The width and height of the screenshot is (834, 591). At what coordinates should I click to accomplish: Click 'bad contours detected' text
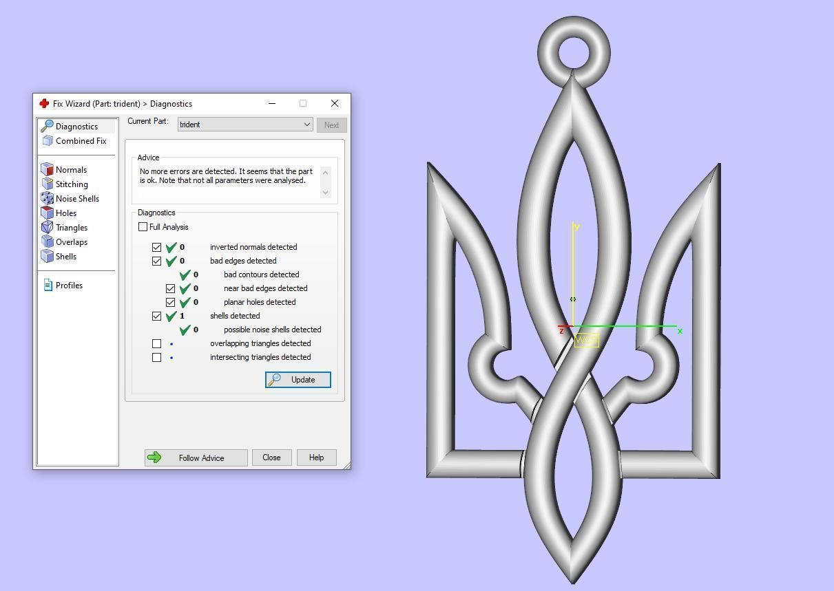[261, 275]
